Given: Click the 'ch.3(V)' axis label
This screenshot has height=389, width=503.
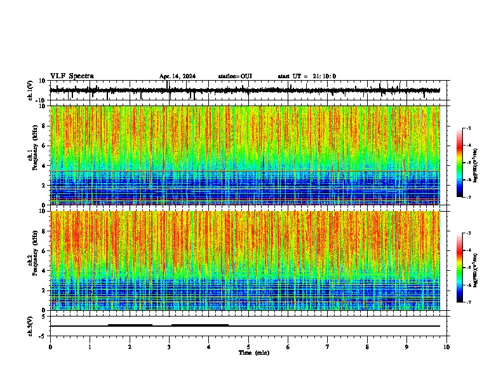Looking at the screenshot, I should (x=30, y=326).
